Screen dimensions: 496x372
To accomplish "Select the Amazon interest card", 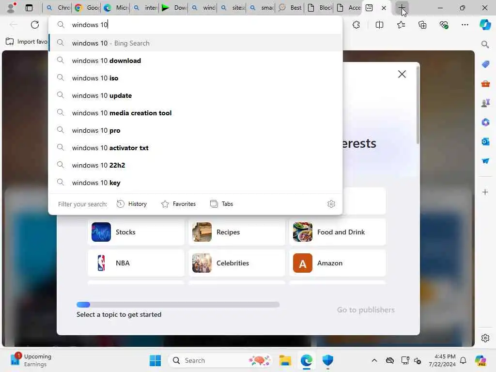I will click(x=338, y=263).
